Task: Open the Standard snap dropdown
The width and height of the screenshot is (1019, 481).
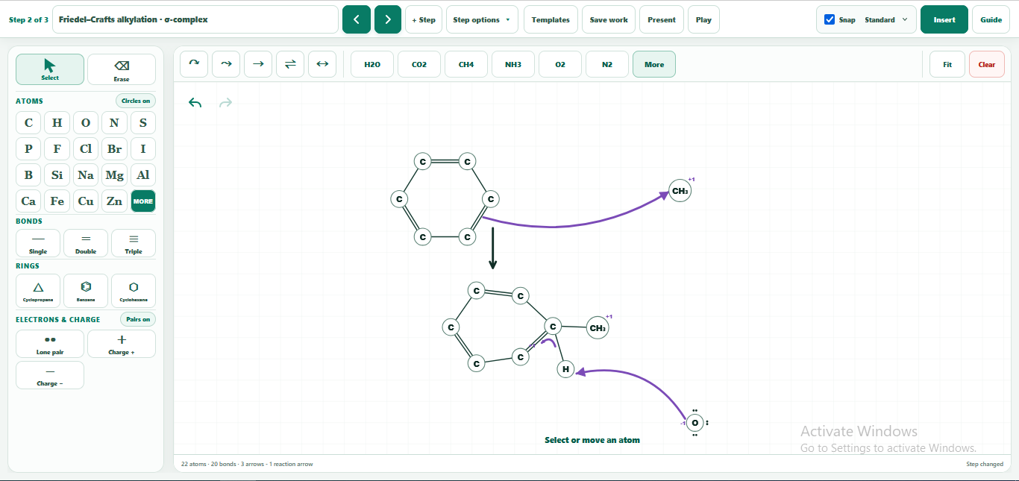Action: [x=886, y=20]
